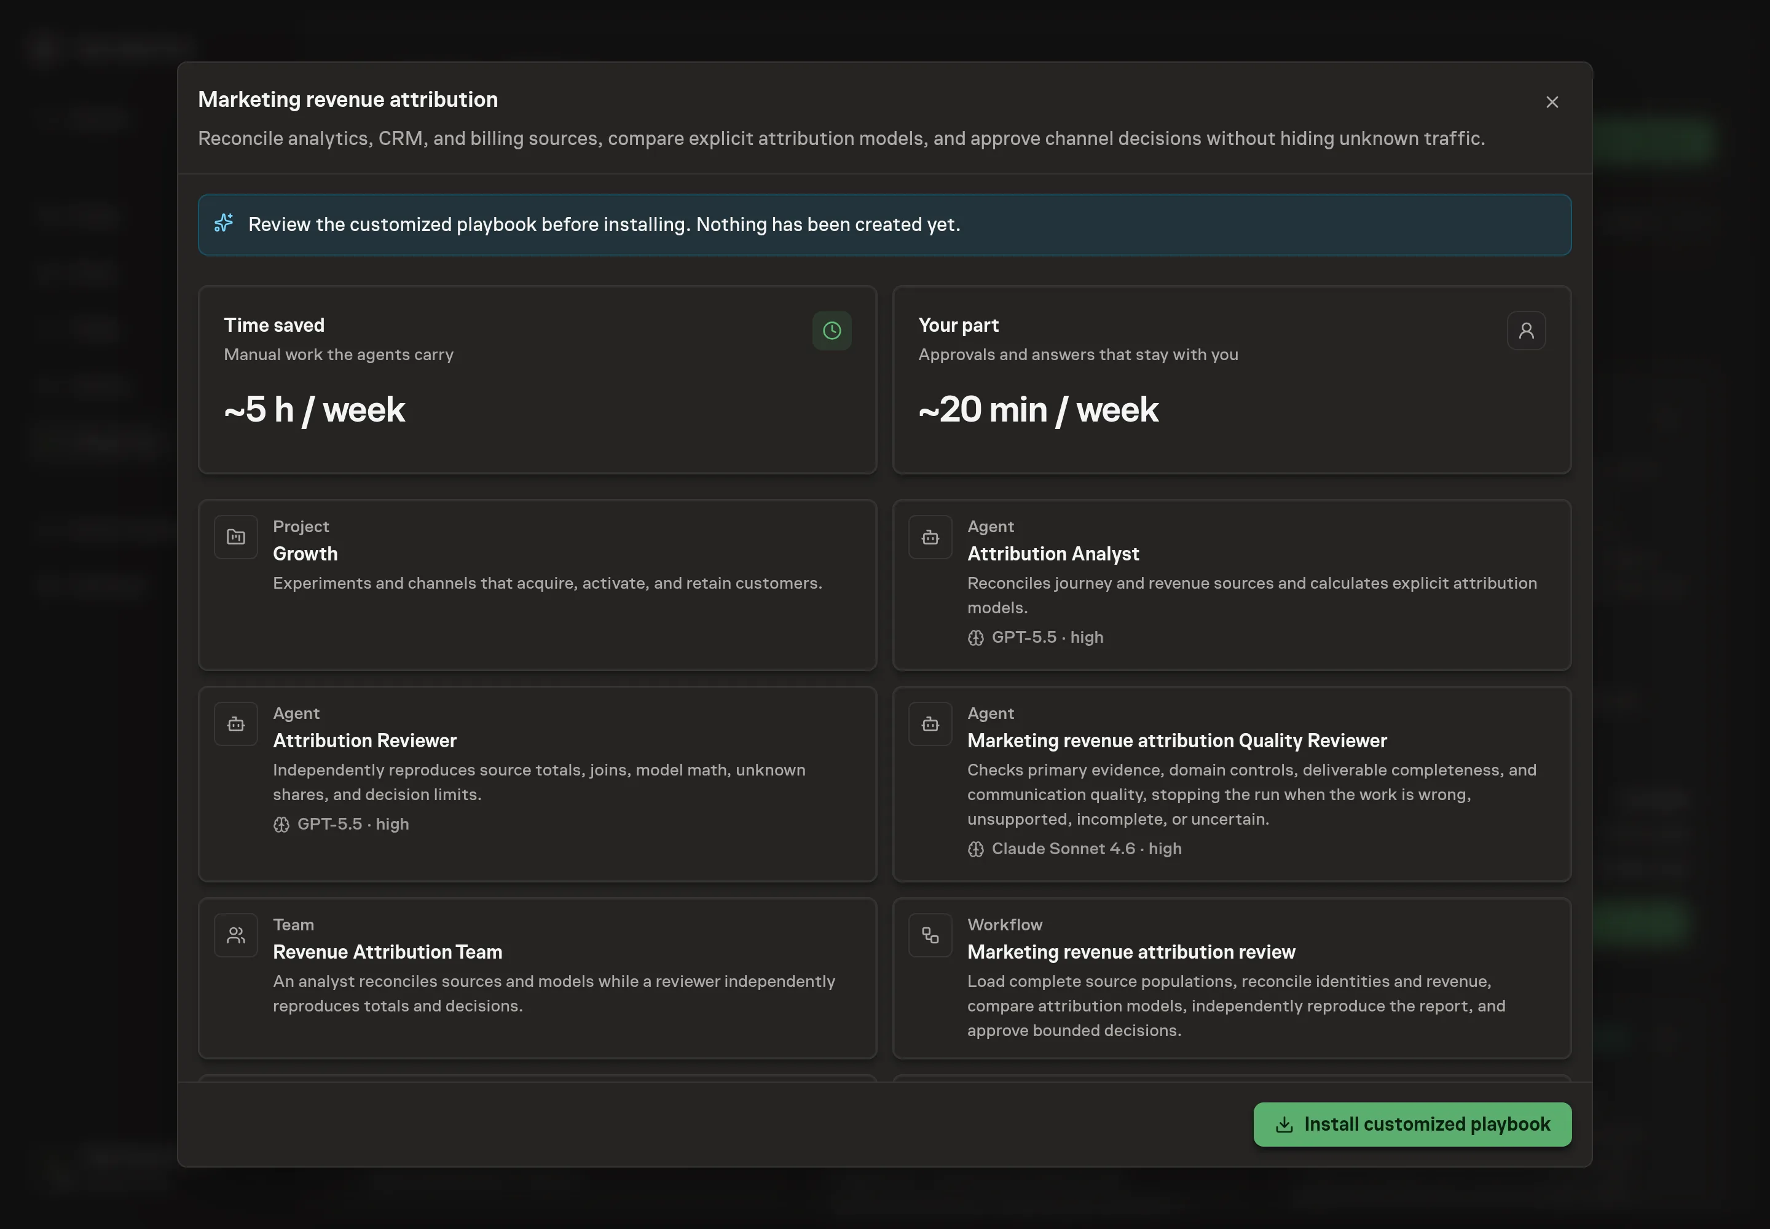Click the robot icon beside Quality Reviewer agent

coord(930,724)
